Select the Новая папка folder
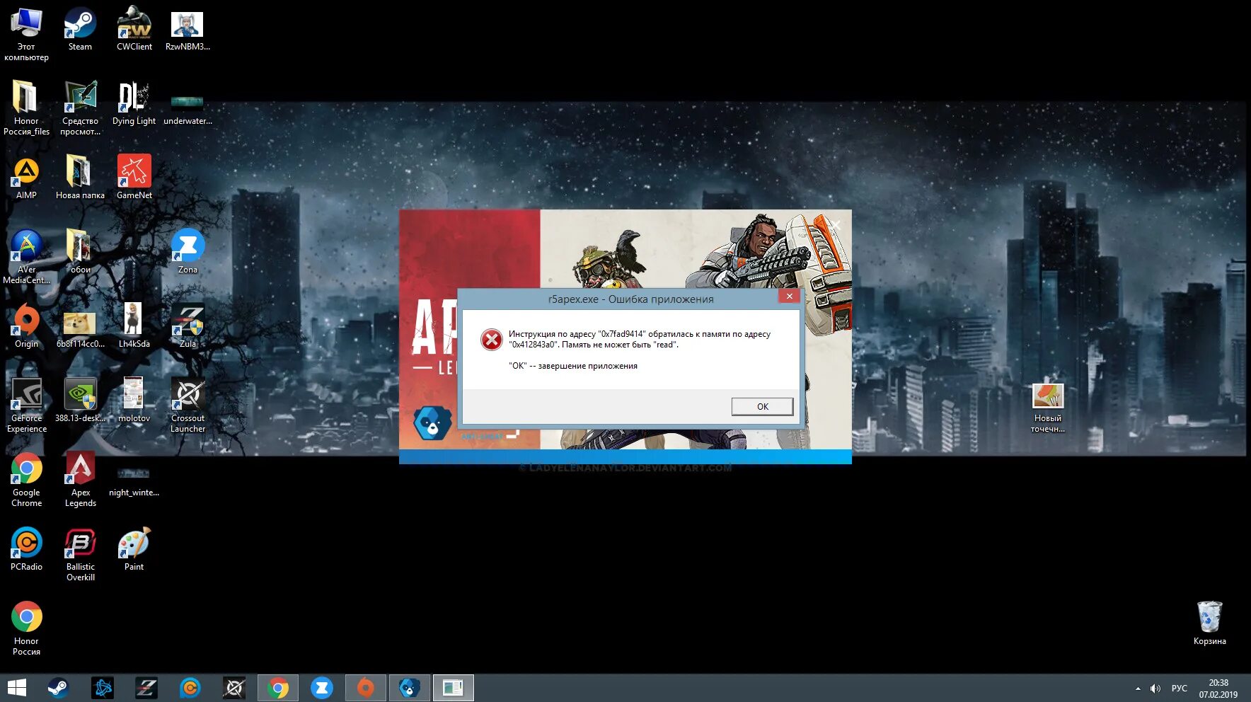 pos(80,178)
